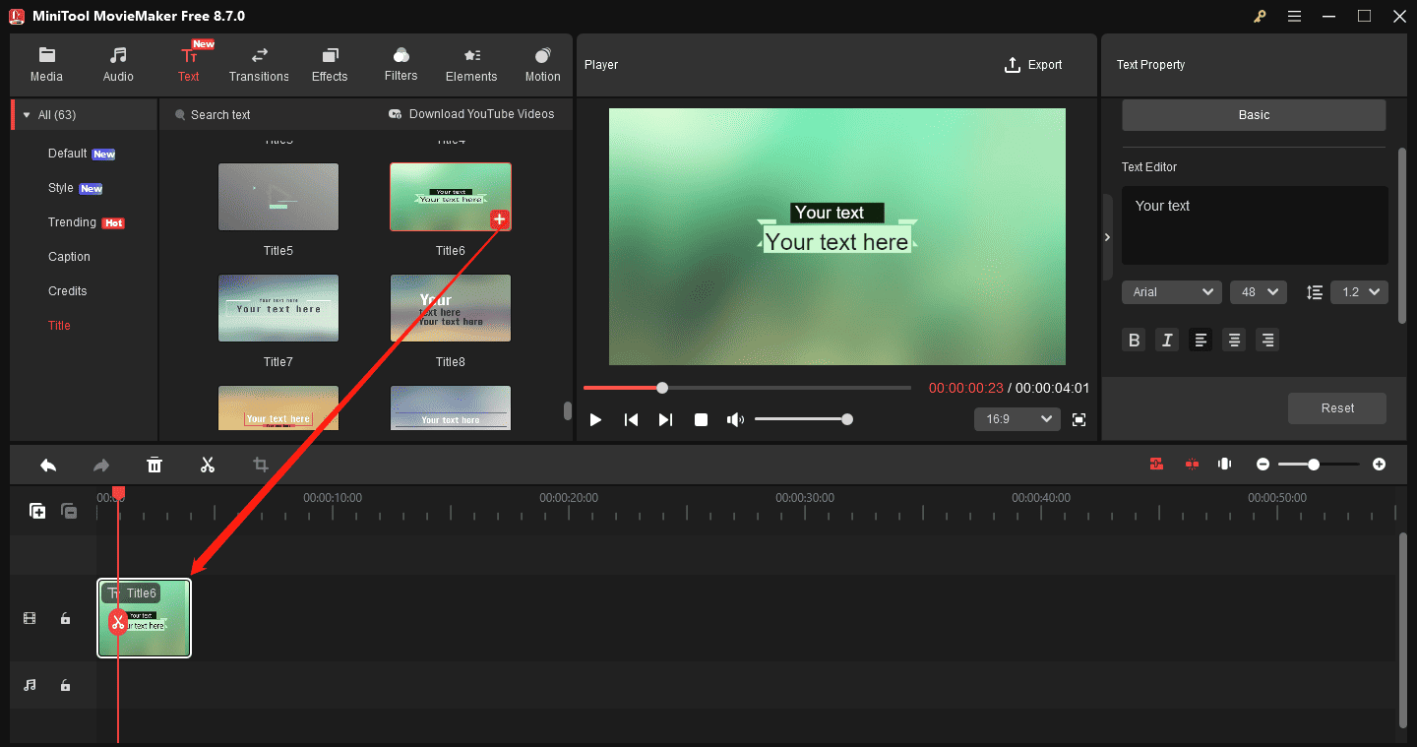Open the Filters tab

click(400, 65)
